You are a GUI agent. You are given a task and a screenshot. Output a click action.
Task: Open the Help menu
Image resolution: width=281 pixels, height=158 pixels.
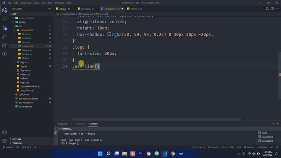(69, 3)
